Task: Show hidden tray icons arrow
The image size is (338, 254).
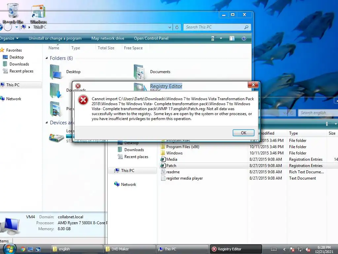Action: 284,249
